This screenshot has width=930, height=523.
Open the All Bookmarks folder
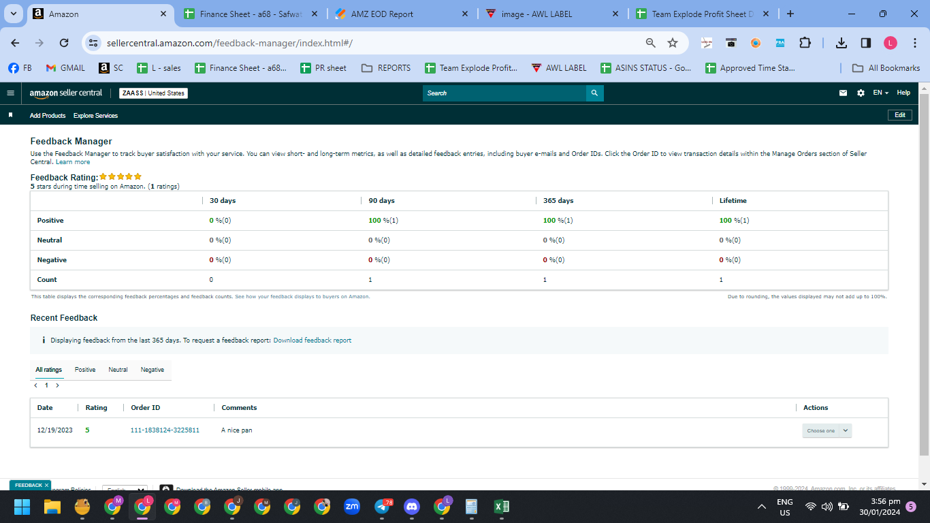(886, 68)
